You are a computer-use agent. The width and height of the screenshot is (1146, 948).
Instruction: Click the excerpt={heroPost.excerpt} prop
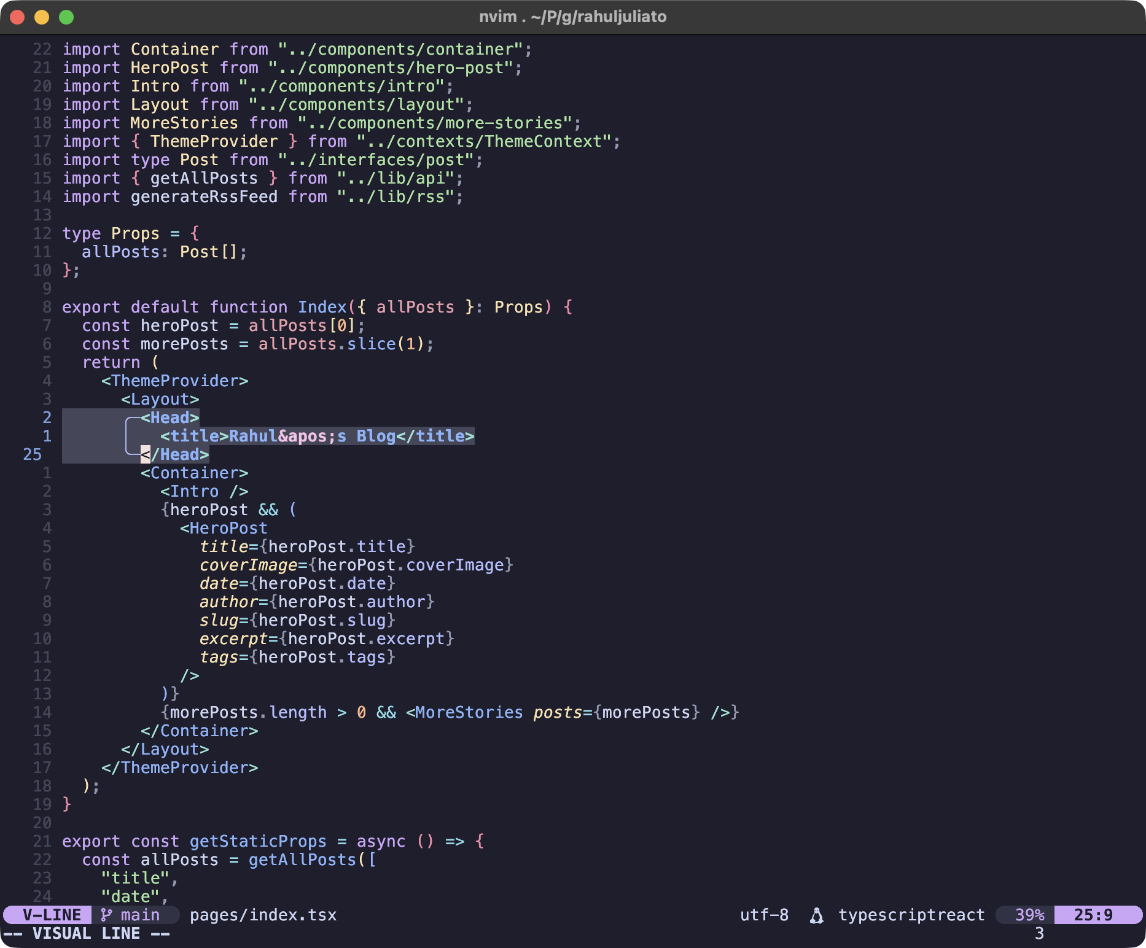[x=327, y=639]
